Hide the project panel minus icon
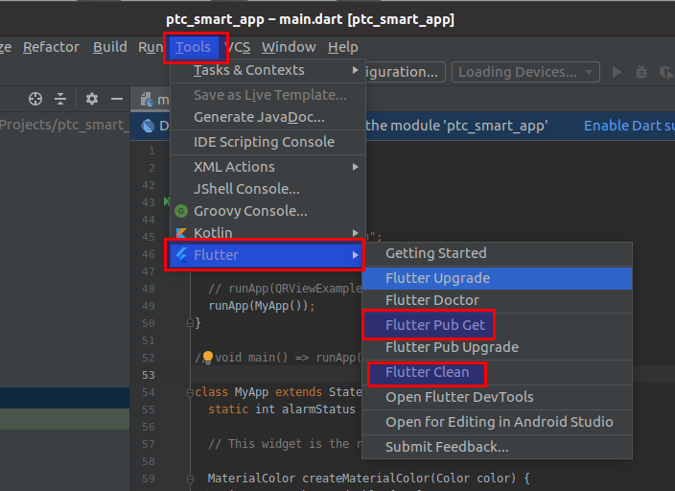The height and width of the screenshot is (491, 675). (x=117, y=99)
